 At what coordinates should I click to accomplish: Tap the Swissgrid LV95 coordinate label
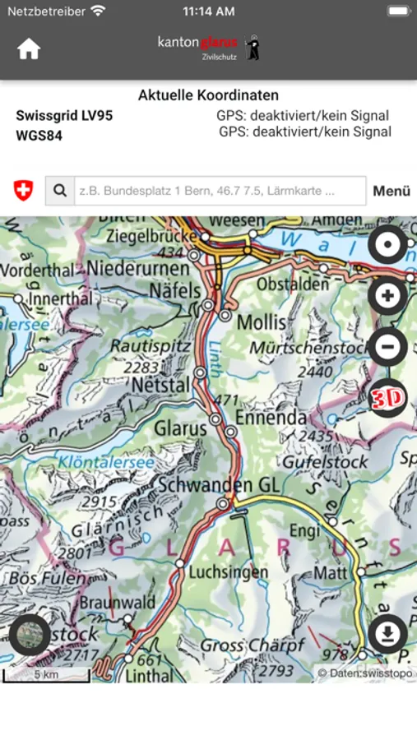click(x=64, y=116)
